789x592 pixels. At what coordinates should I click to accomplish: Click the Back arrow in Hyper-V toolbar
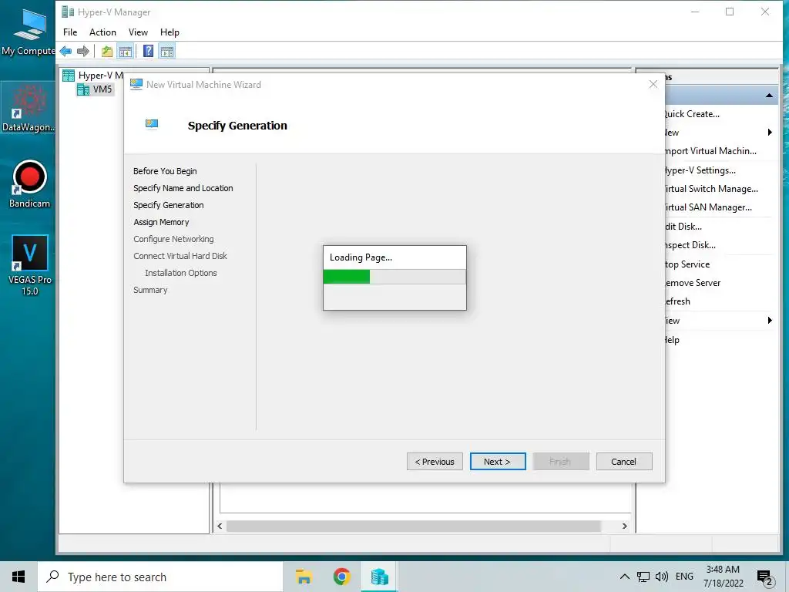pyautogui.click(x=65, y=52)
